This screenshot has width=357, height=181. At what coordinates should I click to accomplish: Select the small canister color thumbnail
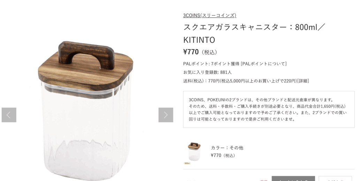(x=194, y=152)
